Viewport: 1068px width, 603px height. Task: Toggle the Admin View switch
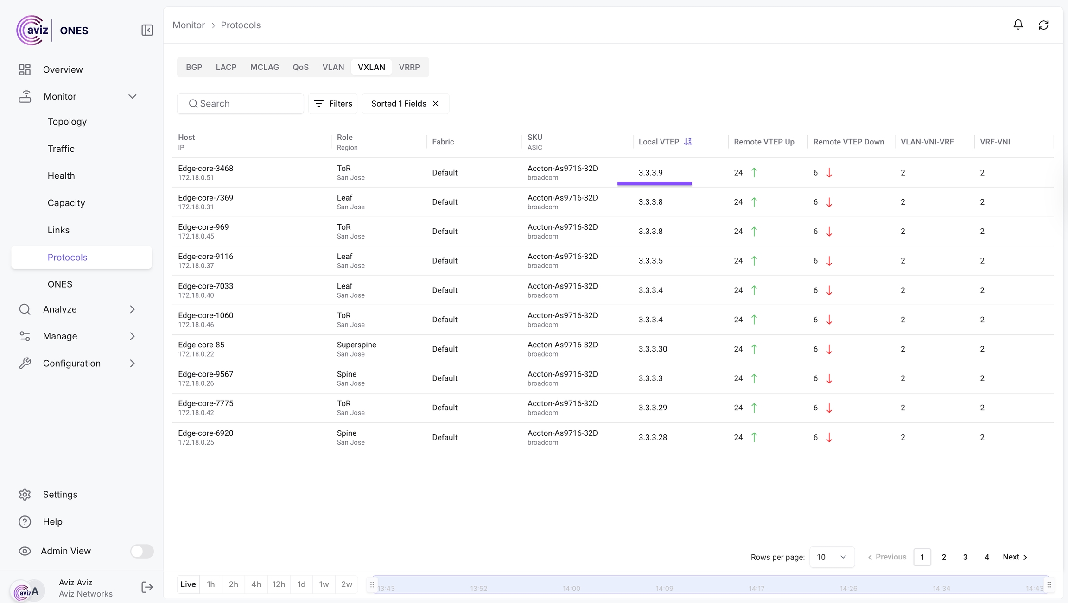click(142, 551)
